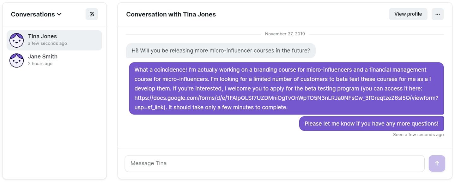Click 'a few seconds ago' under Tina Jones

(x=47, y=44)
